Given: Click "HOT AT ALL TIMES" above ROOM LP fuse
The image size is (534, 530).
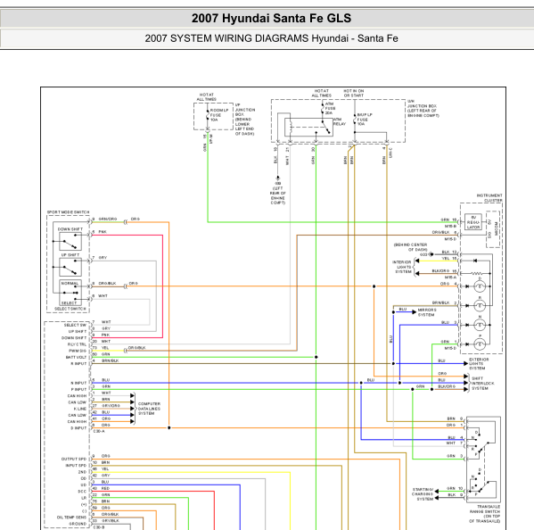Looking at the screenshot, I should (x=207, y=96).
